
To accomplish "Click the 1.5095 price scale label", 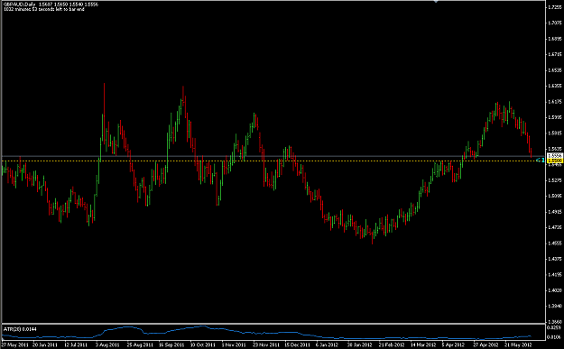I will (x=554, y=196).
